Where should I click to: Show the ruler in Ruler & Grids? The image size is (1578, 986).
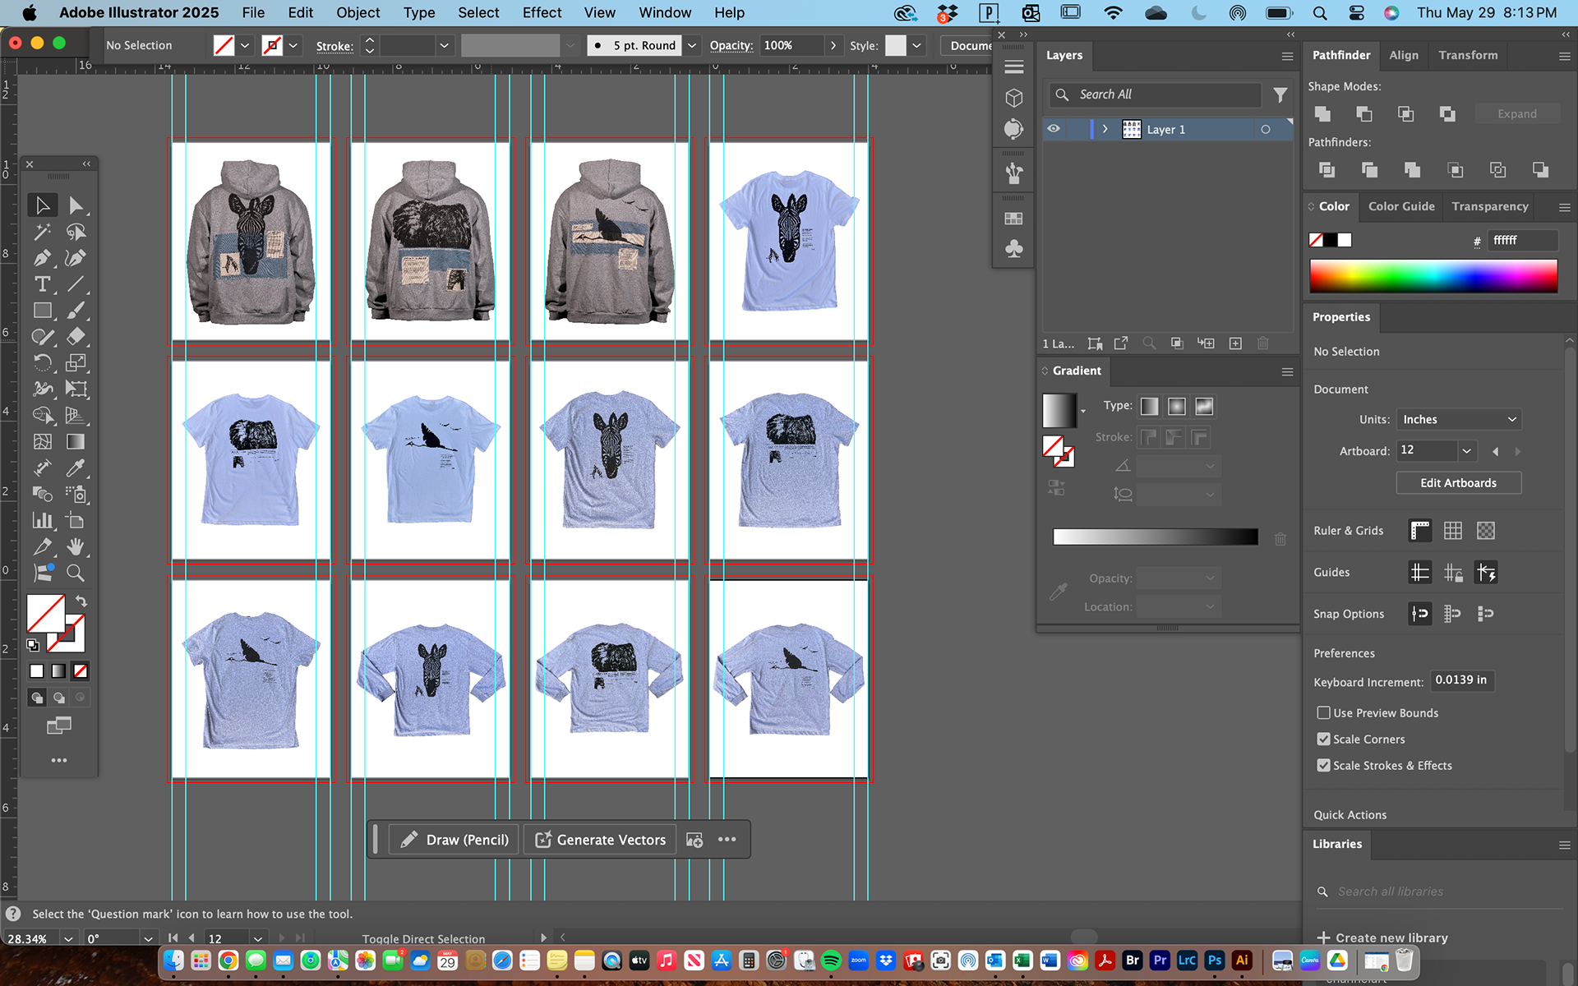tap(1419, 531)
